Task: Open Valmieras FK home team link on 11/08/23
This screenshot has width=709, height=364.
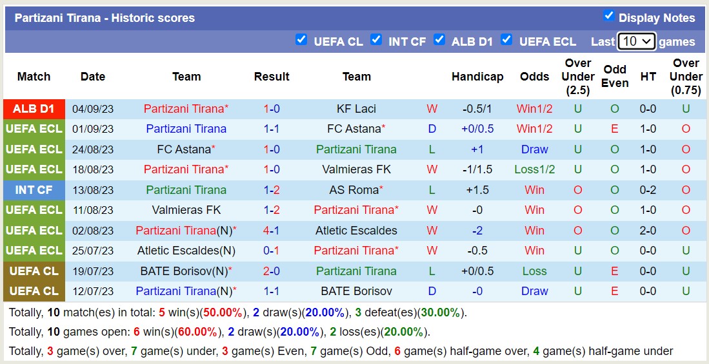Action: pyautogui.click(x=186, y=210)
